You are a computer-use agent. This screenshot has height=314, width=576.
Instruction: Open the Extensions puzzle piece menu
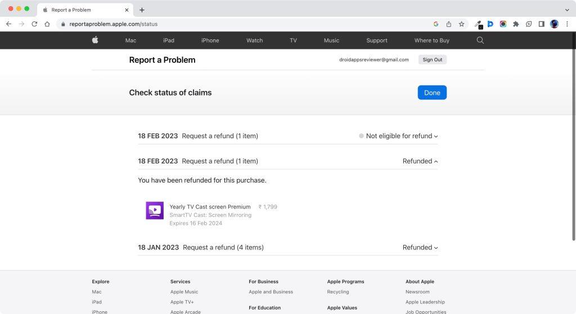[516, 24]
